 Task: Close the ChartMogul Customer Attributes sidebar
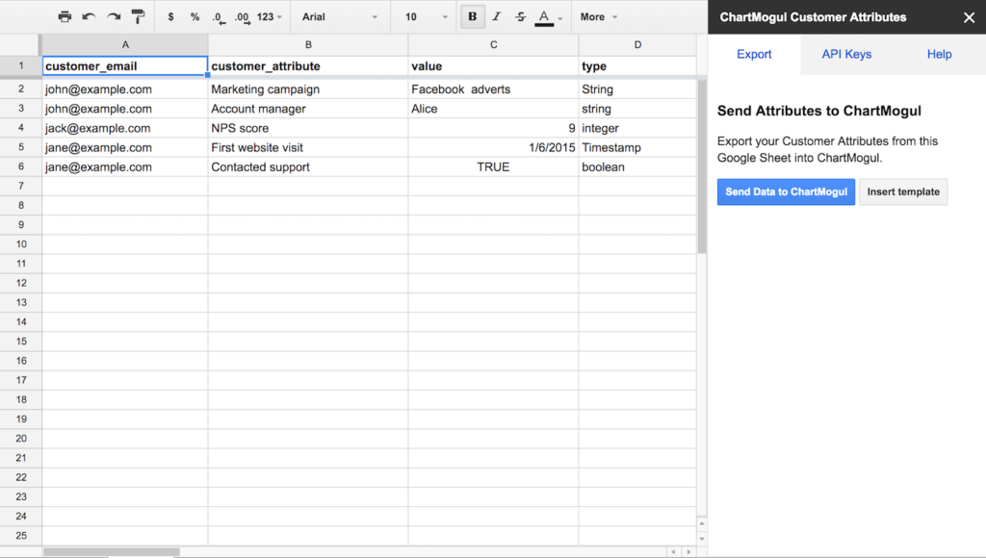coord(969,17)
